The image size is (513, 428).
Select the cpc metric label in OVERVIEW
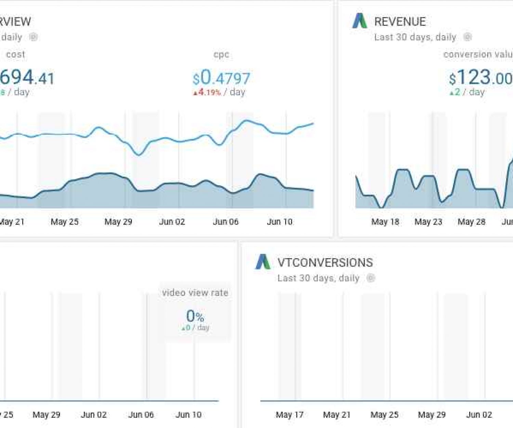221,54
